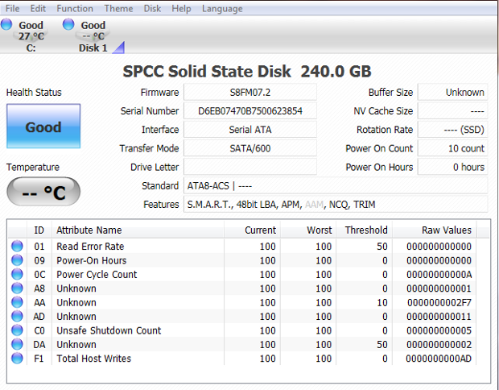
Task: Click the status orb for Total Host Writes
Action: tap(17, 359)
